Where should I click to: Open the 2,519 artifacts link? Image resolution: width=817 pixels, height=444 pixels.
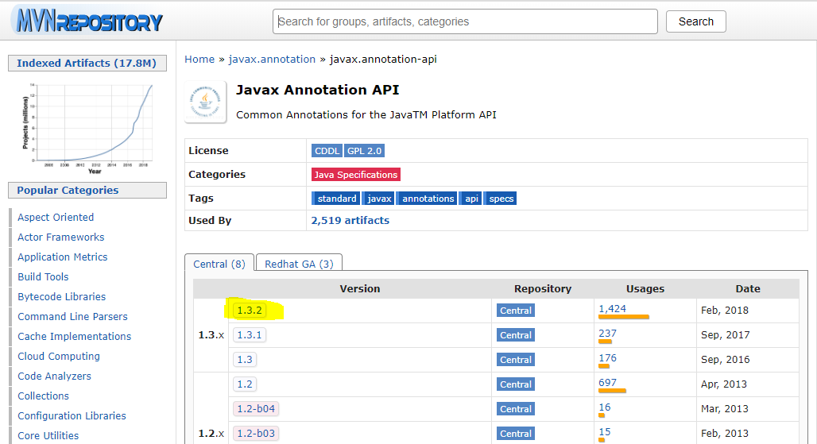(350, 221)
